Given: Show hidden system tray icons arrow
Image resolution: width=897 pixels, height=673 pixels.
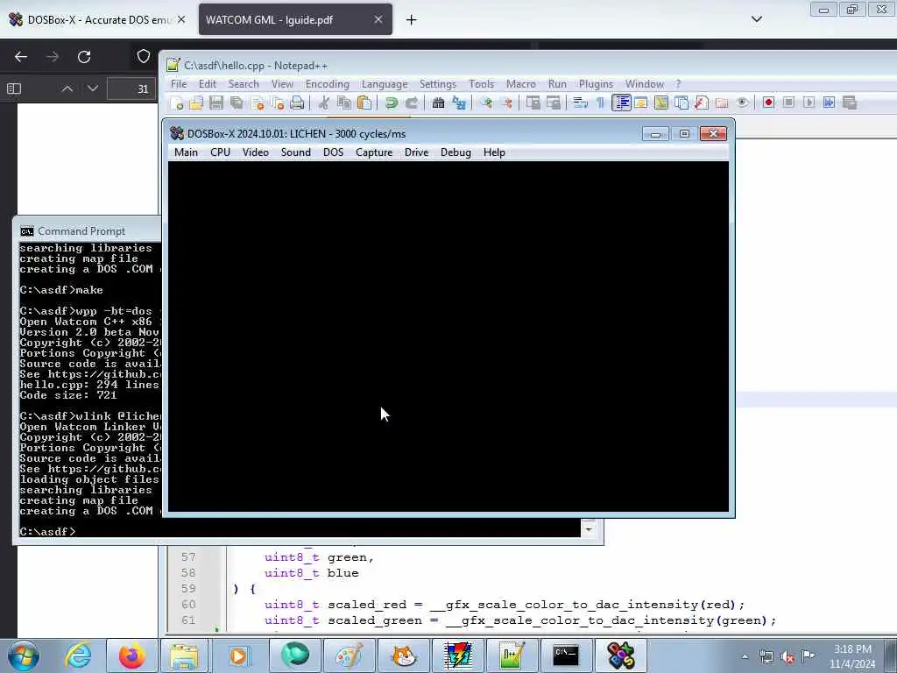Looking at the screenshot, I should tap(745, 656).
